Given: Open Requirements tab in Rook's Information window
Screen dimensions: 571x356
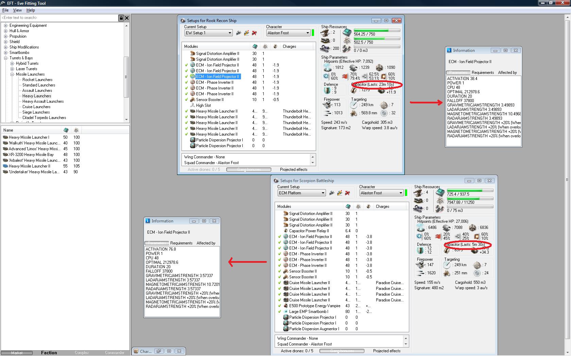Looking at the screenshot, I should [483, 73].
